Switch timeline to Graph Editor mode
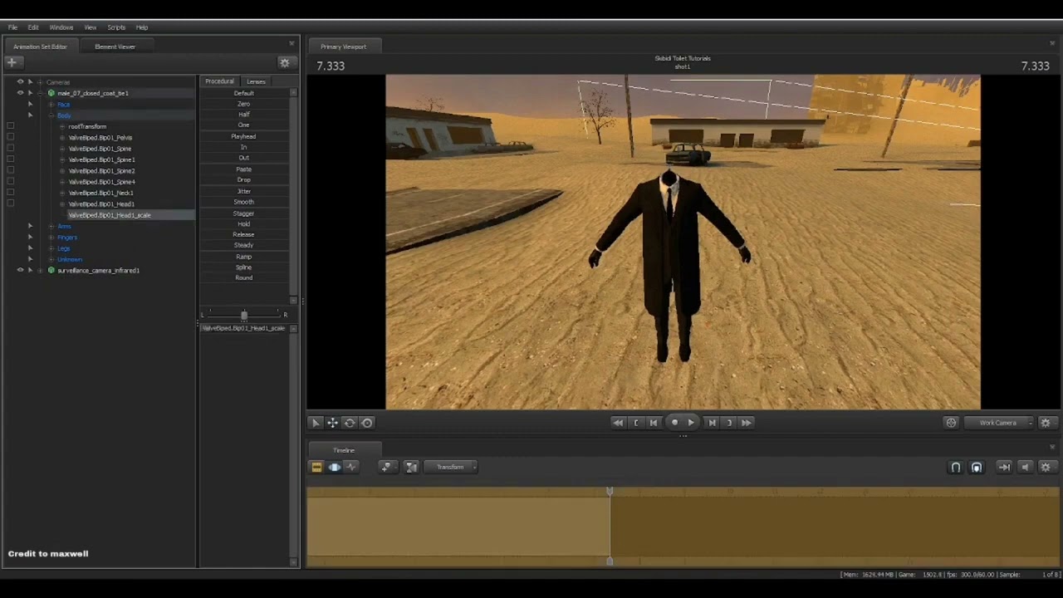The image size is (1063, 598). (350, 467)
